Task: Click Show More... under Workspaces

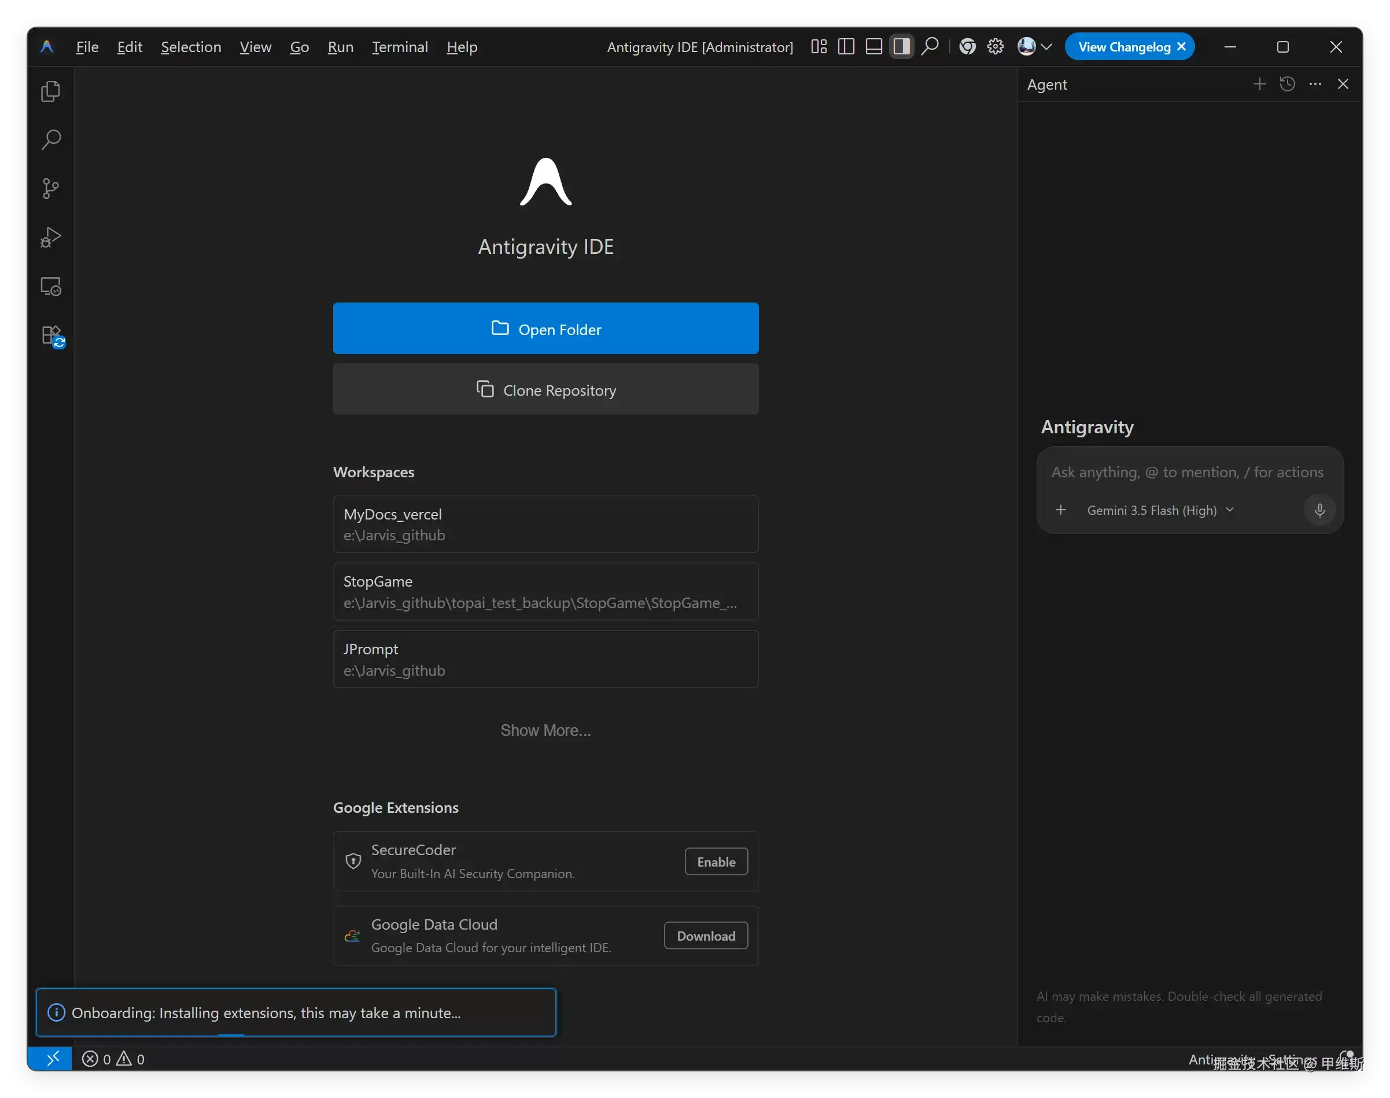Action: tap(545, 730)
